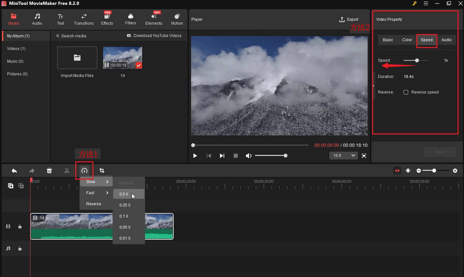Adjust the player volume slider
The width and height of the screenshot is (464, 277).
(x=271, y=156)
